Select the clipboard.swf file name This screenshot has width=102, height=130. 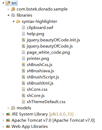point(40,28)
